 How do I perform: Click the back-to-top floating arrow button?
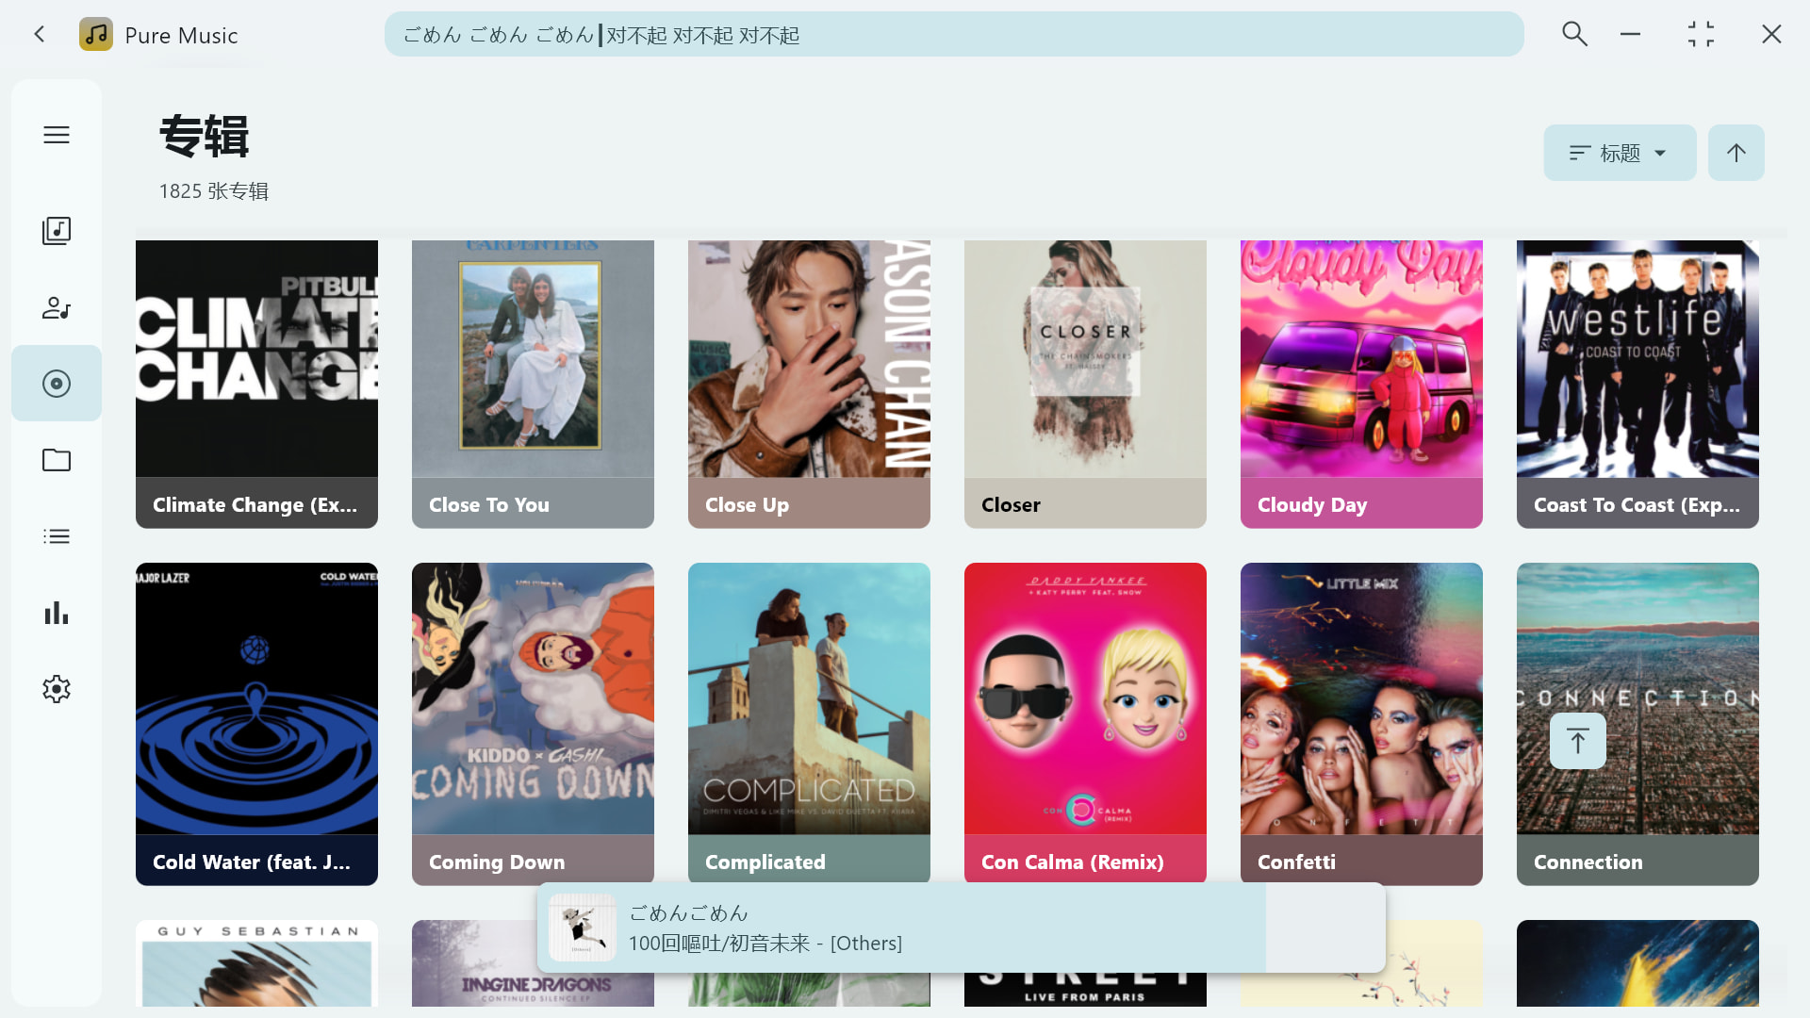[1578, 741]
